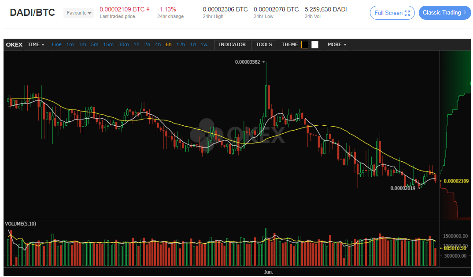
Task: Expand the TIME dropdown menu
Action: pyautogui.click(x=36, y=44)
